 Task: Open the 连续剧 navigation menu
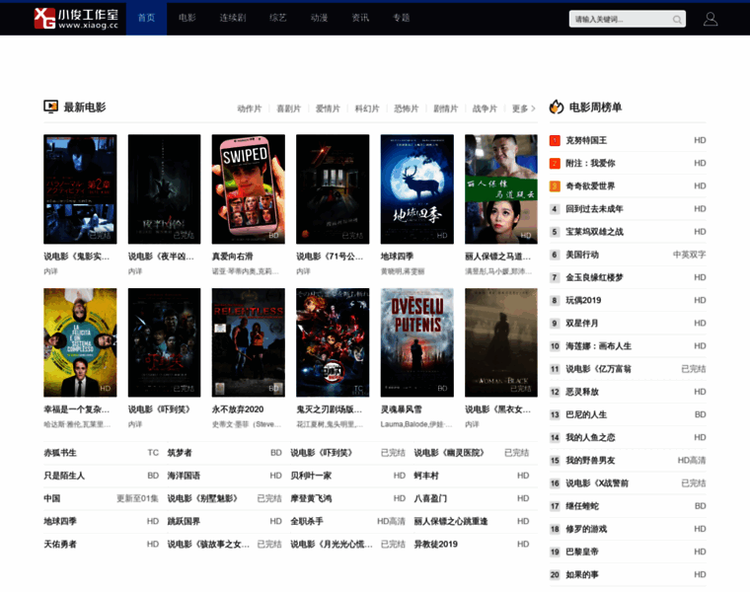click(x=233, y=18)
